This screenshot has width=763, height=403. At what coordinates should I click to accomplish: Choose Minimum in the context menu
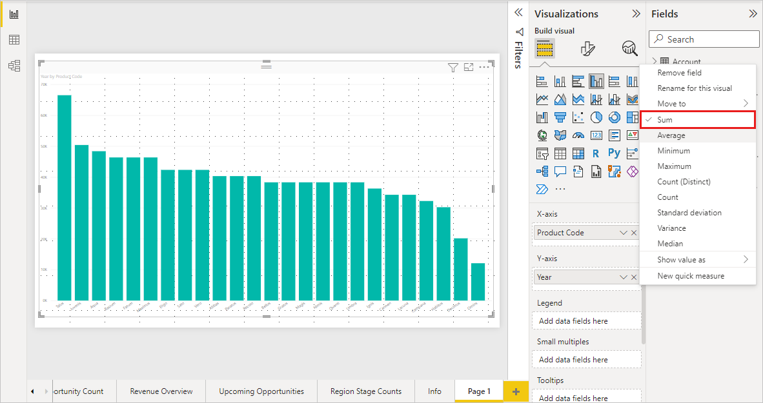coord(698,151)
